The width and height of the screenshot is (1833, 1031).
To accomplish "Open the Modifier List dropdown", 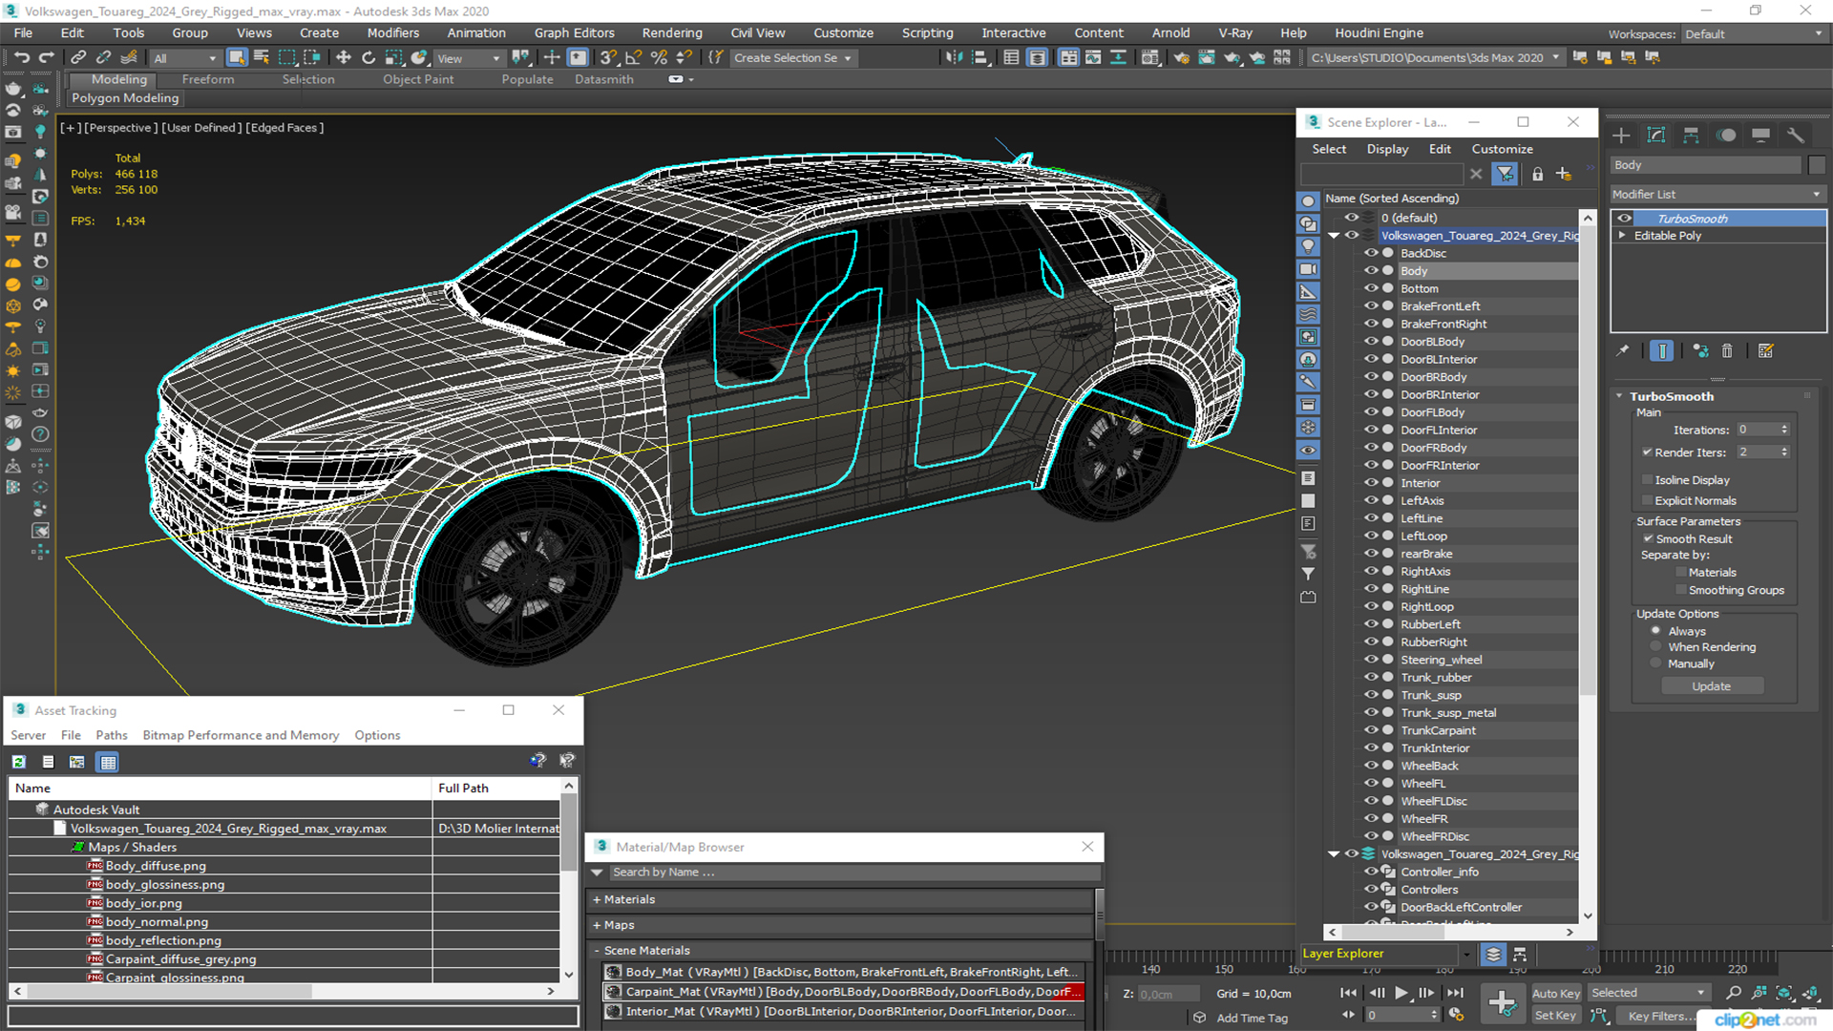I will click(x=1718, y=194).
